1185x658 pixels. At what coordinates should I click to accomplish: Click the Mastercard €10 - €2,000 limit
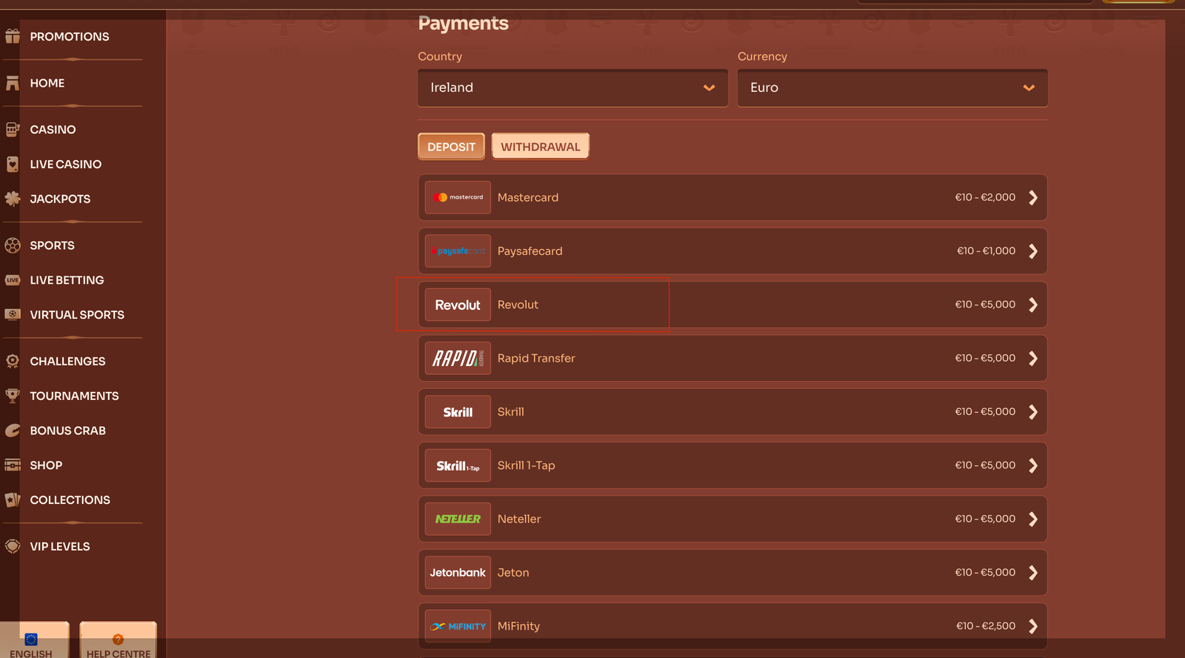point(985,197)
